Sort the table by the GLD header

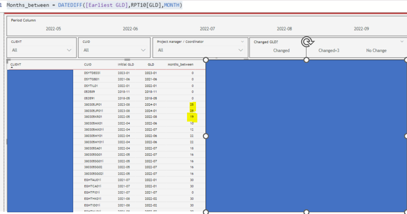[x=151, y=64]
